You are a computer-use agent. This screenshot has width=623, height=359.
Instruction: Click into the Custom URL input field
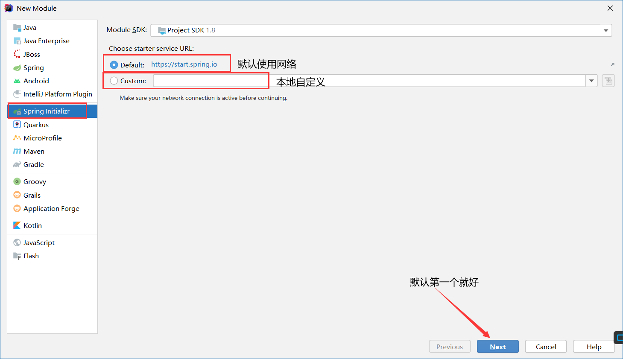click(x=369, y=81)
